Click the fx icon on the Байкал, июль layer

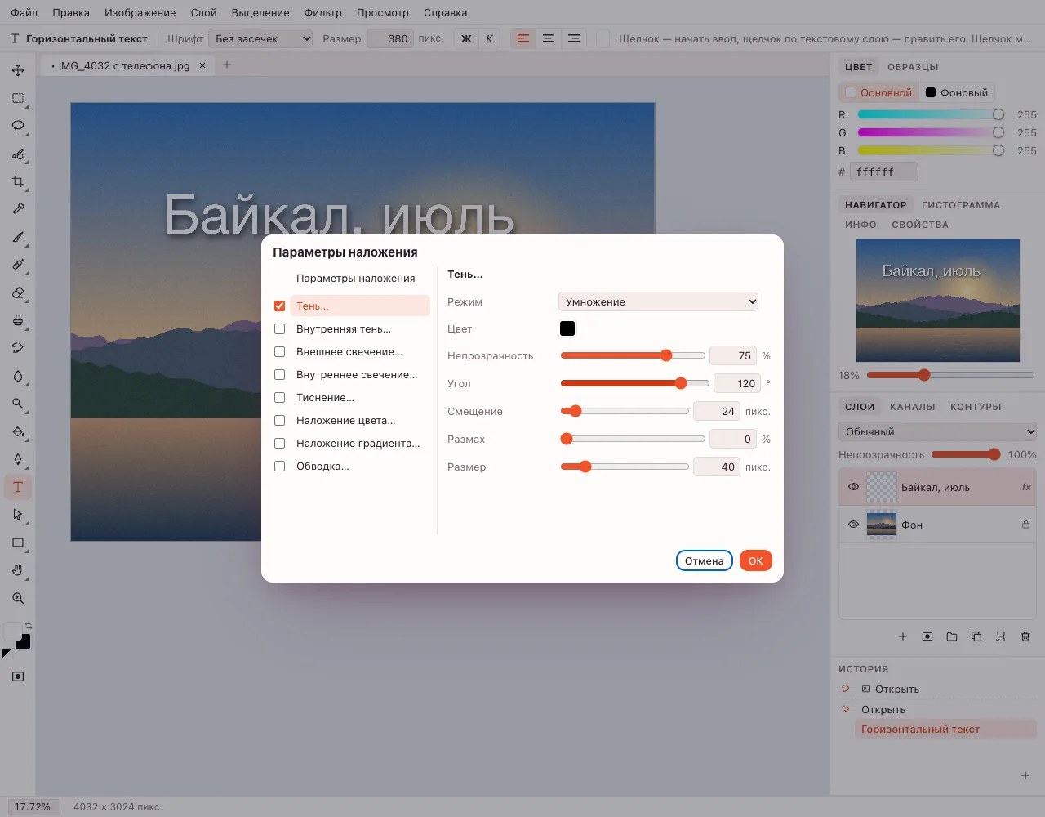[x=1026, y=487]
